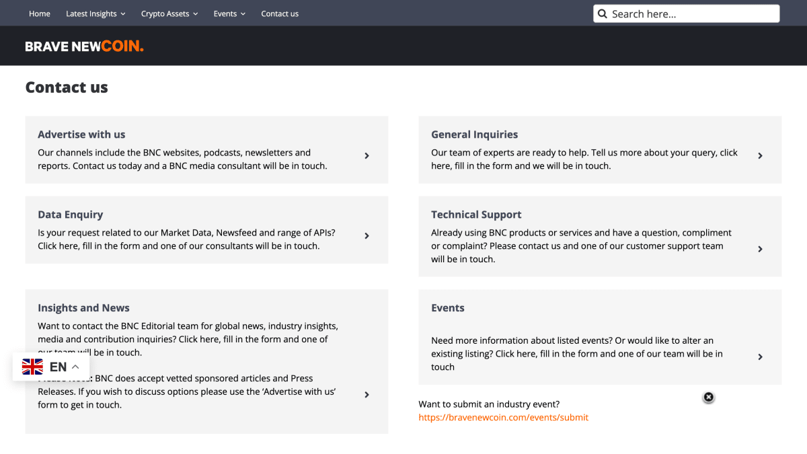The width and height of the screenshot is (807, 454).
Task: Open Contact us in the navigation bar
Action: 280,13
